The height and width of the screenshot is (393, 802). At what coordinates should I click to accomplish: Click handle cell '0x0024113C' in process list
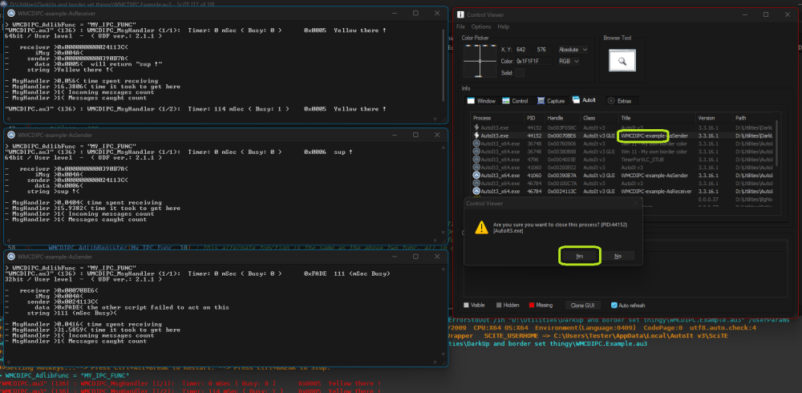click(561, 192)
